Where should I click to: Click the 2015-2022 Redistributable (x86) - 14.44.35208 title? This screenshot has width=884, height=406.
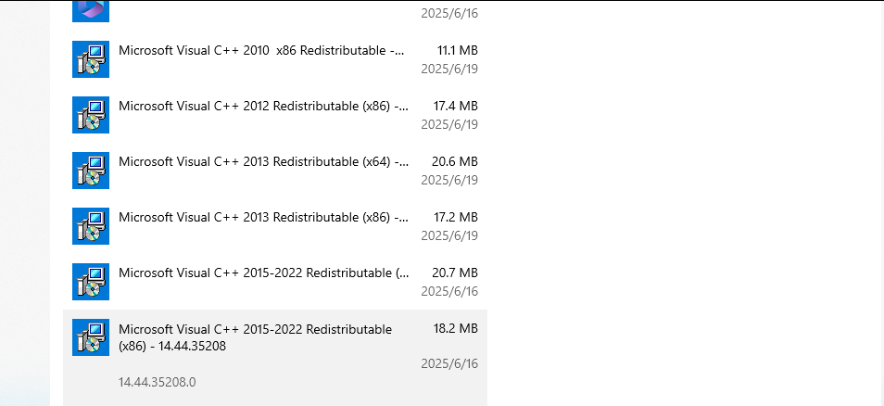tap(255, 337)
